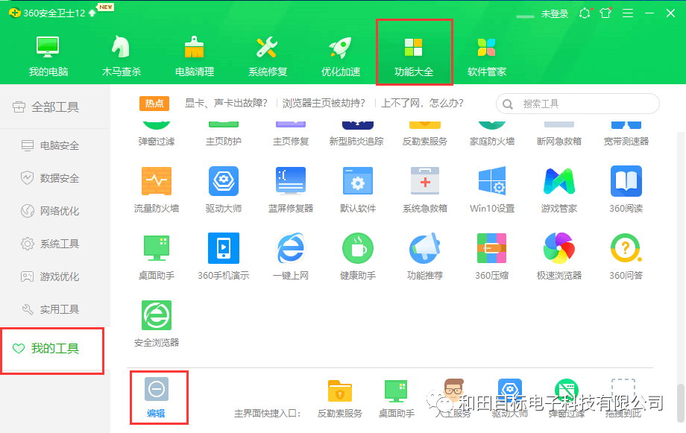Open 系统急救箱 tool
Image resolution: width=686 pixels, height=433 pixels.
(425, 189)
